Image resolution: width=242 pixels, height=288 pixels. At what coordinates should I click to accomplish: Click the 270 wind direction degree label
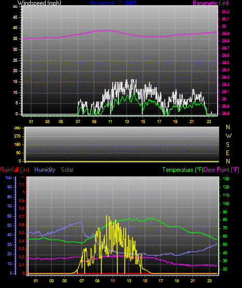(17, 136)
